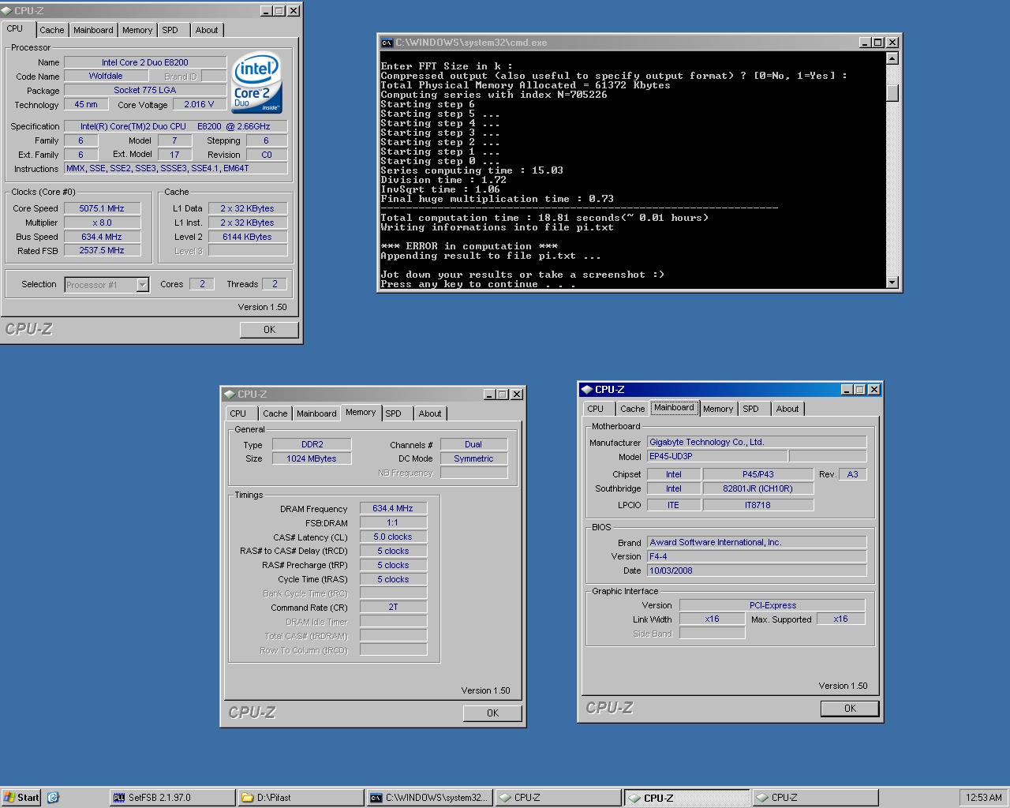Screen dimensions: 1010x808
Task: Click the top-left CPU-Z window title icon
Action: click(x=7, y=11)
